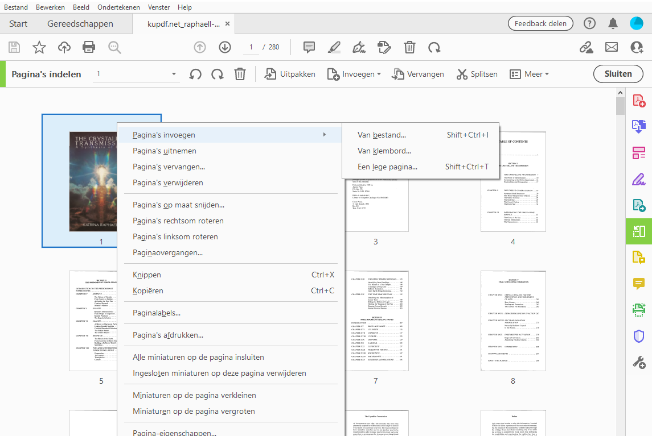Viewport: 652px width, 436px height.
Task: Open the Protect tool with shield icon
Action: [638, 336]
